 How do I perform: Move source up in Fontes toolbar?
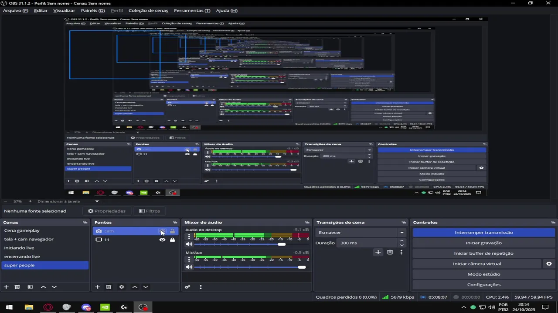click(x=135, y=287)
